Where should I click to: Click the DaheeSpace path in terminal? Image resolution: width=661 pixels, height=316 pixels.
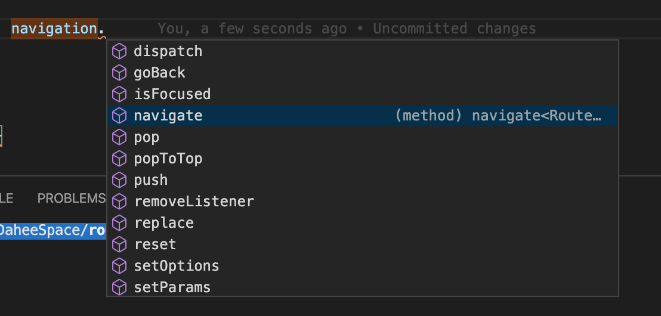click(x=42, y=231)
